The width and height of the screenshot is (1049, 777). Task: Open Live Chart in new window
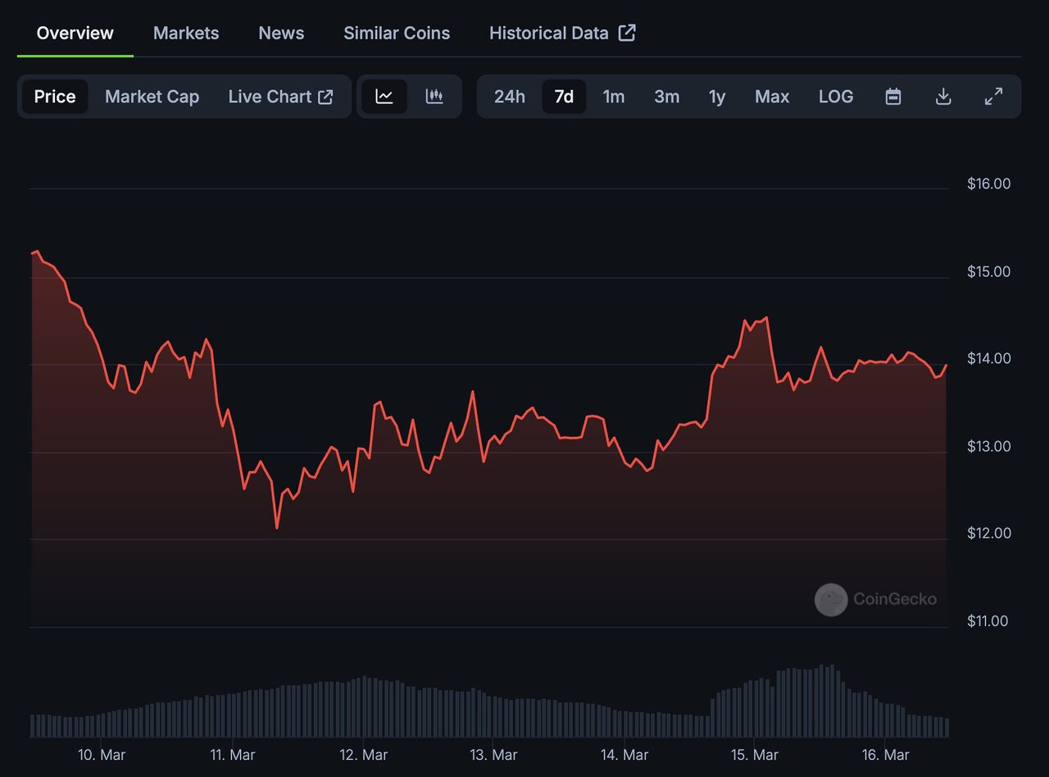(281, 97)
